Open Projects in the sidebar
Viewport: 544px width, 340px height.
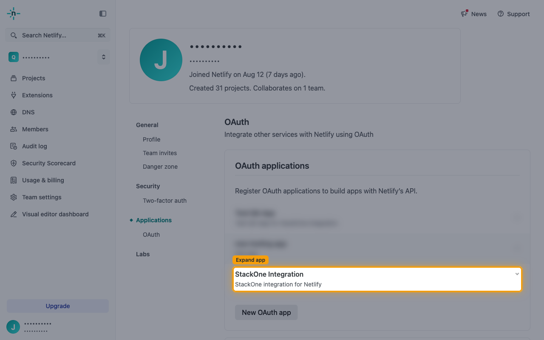pos(34,78)
